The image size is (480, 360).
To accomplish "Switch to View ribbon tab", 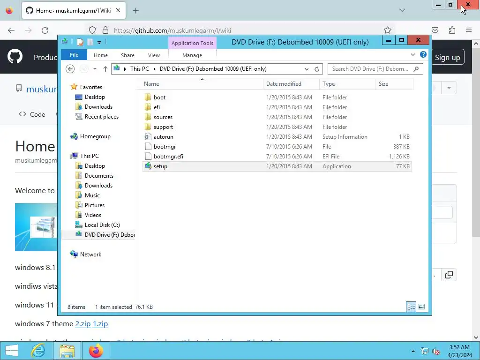I will pos(154,55).
